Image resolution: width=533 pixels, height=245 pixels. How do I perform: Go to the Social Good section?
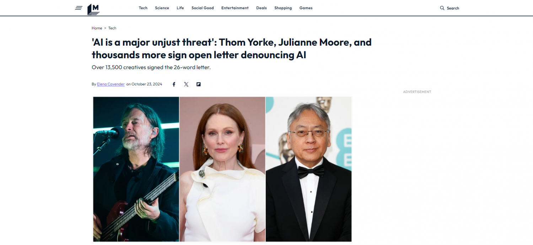pos(203,8)
